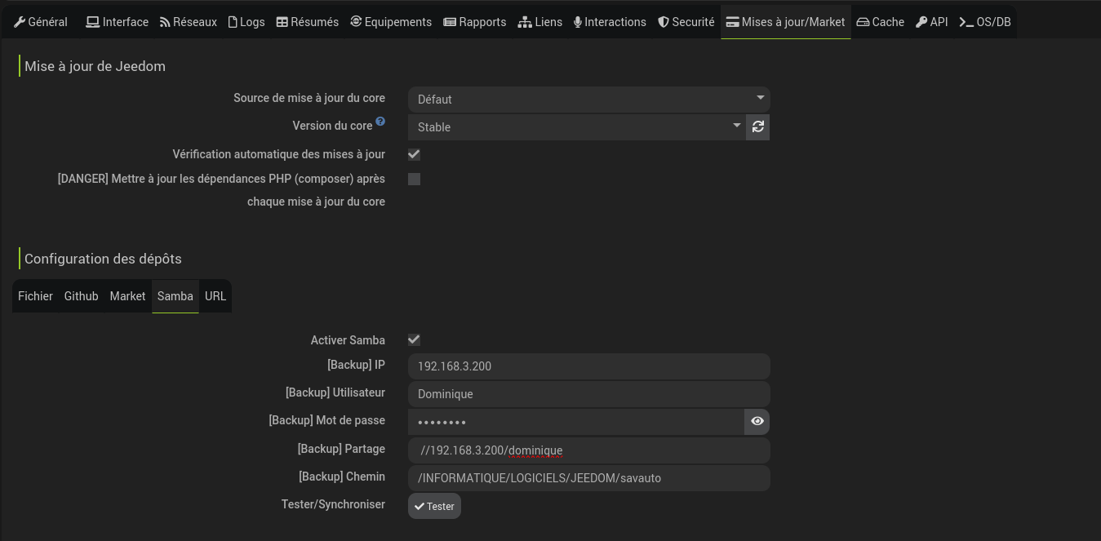Switch to the Securité tab
The height and width of the screenshot is (541, 1101).
click(x=686, y=22)
